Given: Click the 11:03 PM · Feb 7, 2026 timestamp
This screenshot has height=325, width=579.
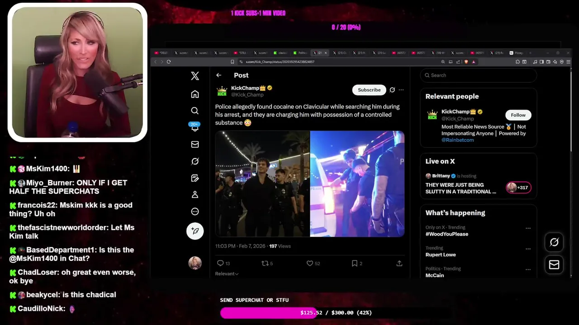Looking at the screenshot, I should [240, 246].
